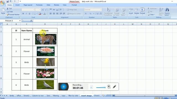Switch to the Formulas tab

point(39,5)
